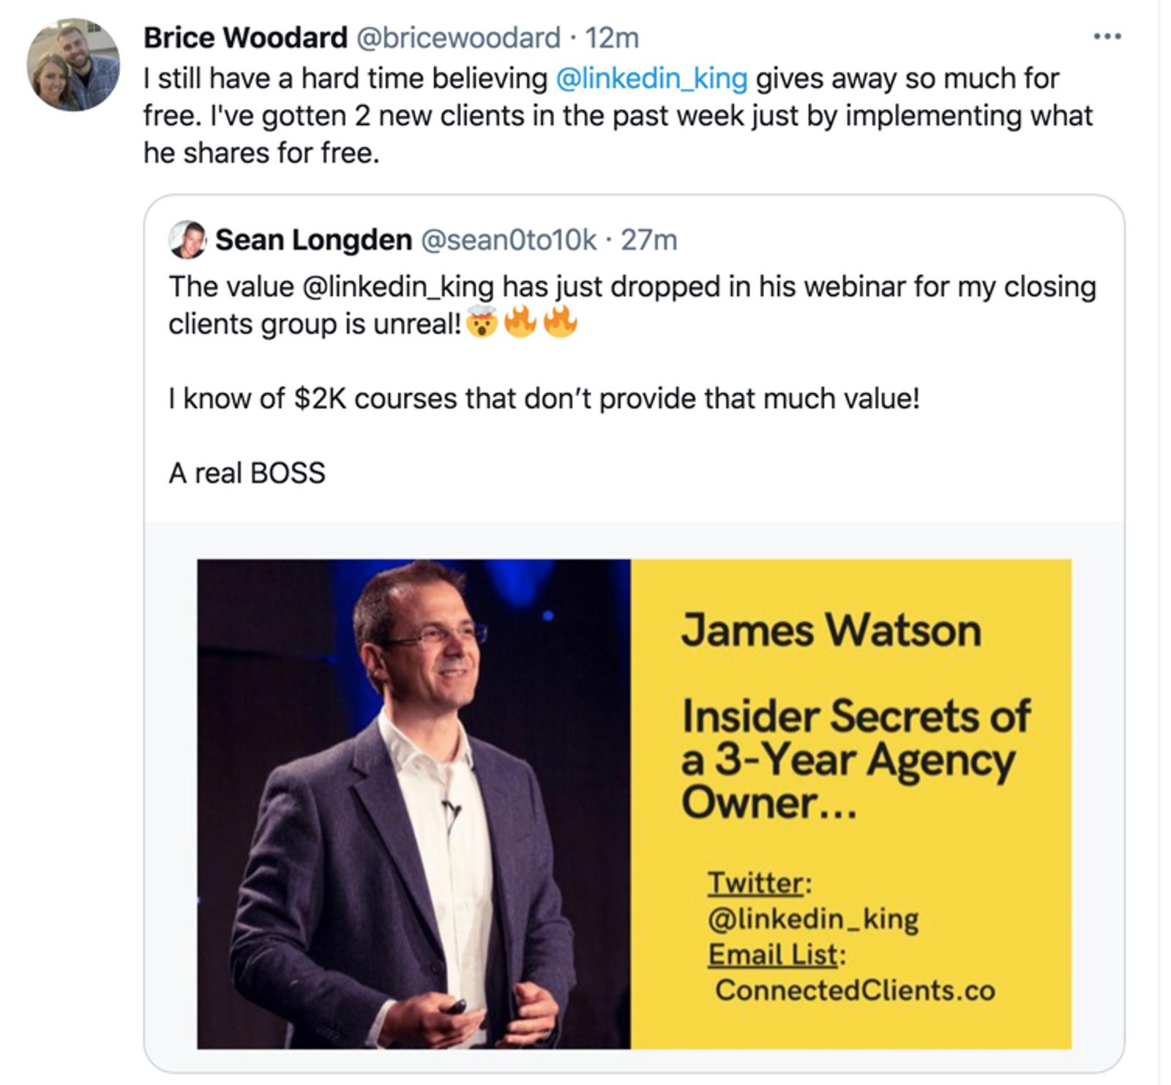Viewport: 1171px width, 1085px height.
Task: Click the @sean0to10k handle
Action: click(x=509, y=239)
